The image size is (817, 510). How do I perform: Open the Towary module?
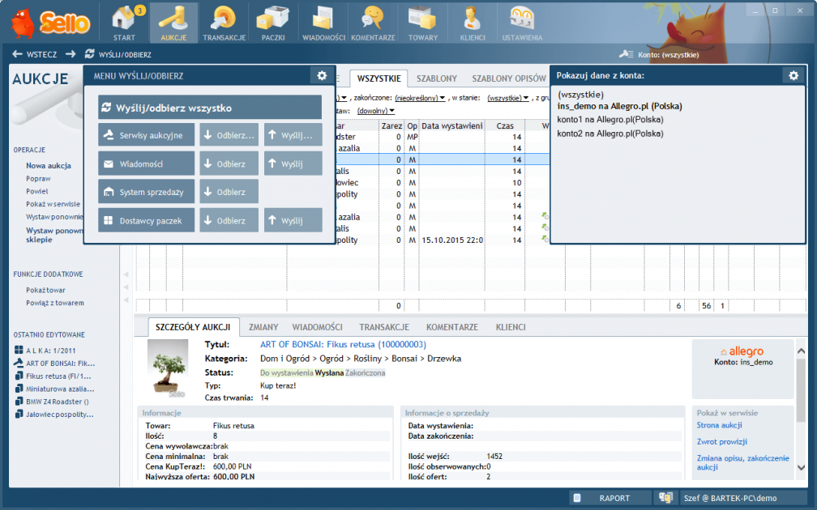(422, 23)
